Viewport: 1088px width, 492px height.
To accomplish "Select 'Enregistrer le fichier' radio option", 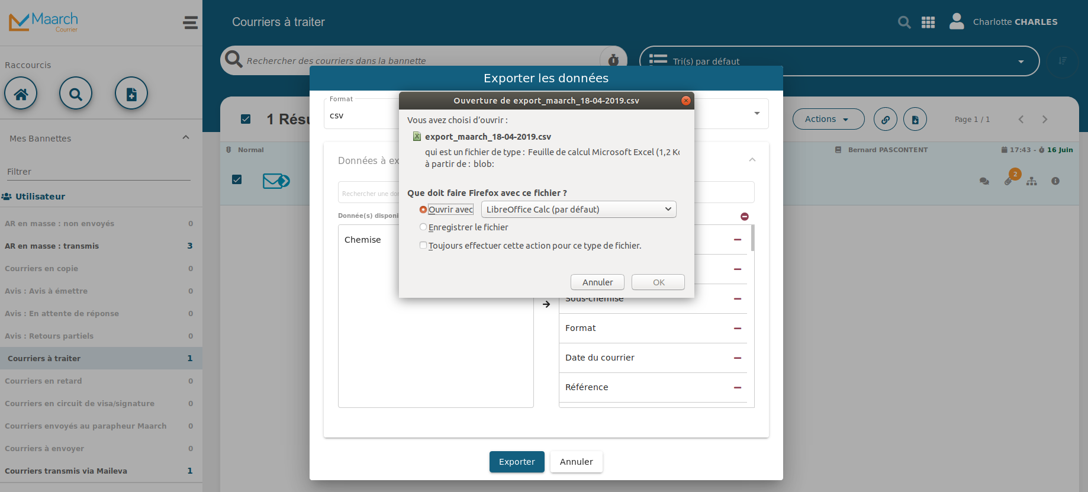I will click(x=423, y=227).
